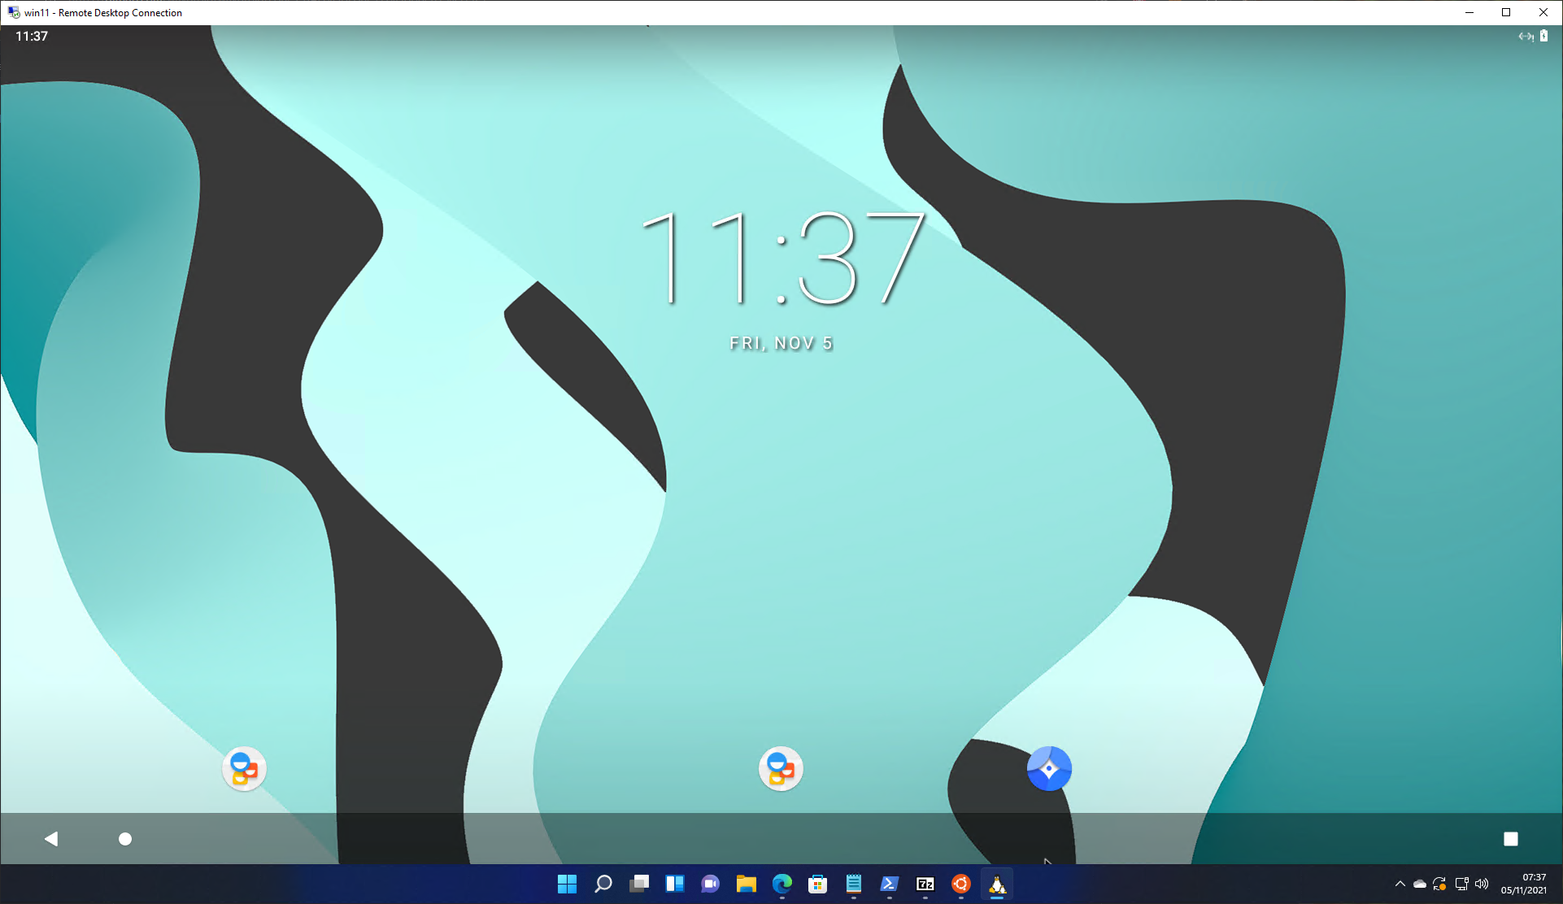This screenshot has width=1563, height=904.
Task: Open Windows Search from the taskbar
Action: pos(603,885)
